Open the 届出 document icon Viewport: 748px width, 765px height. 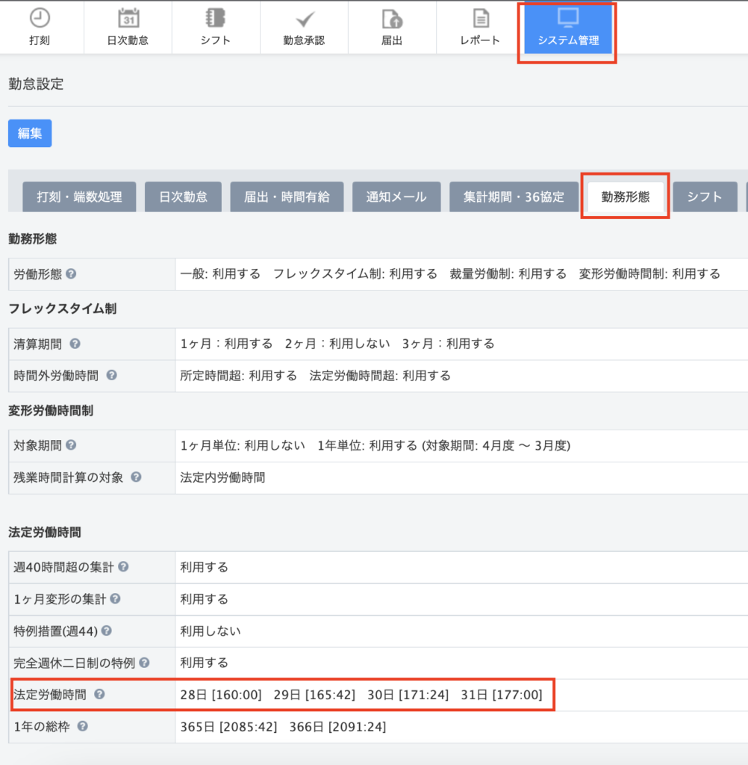point(391,27)
